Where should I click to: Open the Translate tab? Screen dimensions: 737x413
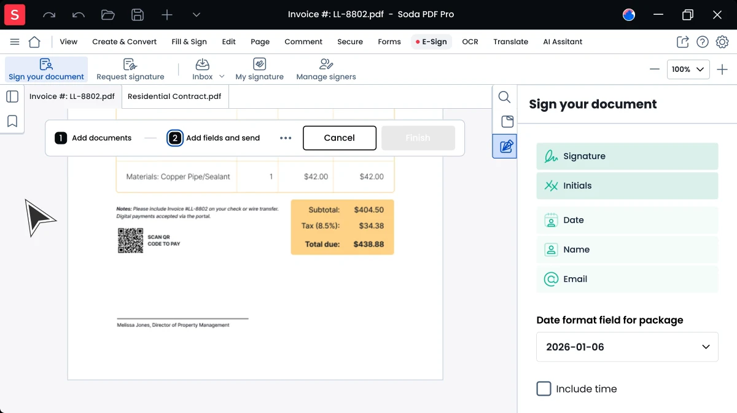[x=510, y=42]
